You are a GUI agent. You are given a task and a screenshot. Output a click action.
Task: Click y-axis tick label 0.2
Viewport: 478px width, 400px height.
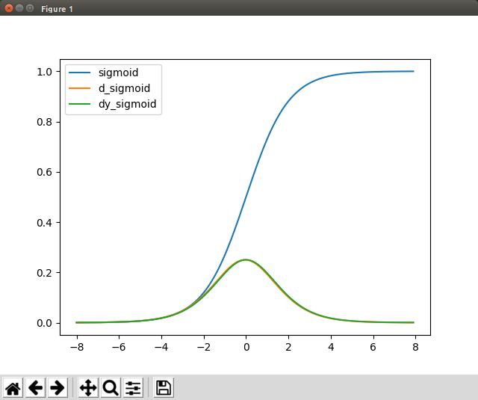(x=45, y=273)
